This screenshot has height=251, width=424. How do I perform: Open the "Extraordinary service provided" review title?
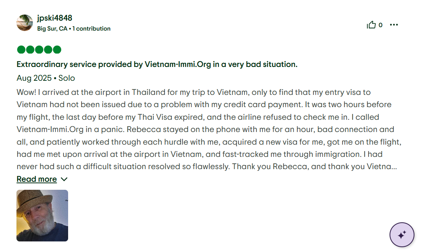point(157,64)
